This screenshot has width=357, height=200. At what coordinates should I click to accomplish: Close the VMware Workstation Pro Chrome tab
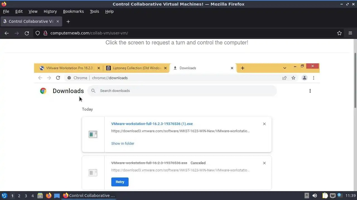click(98, 68)
